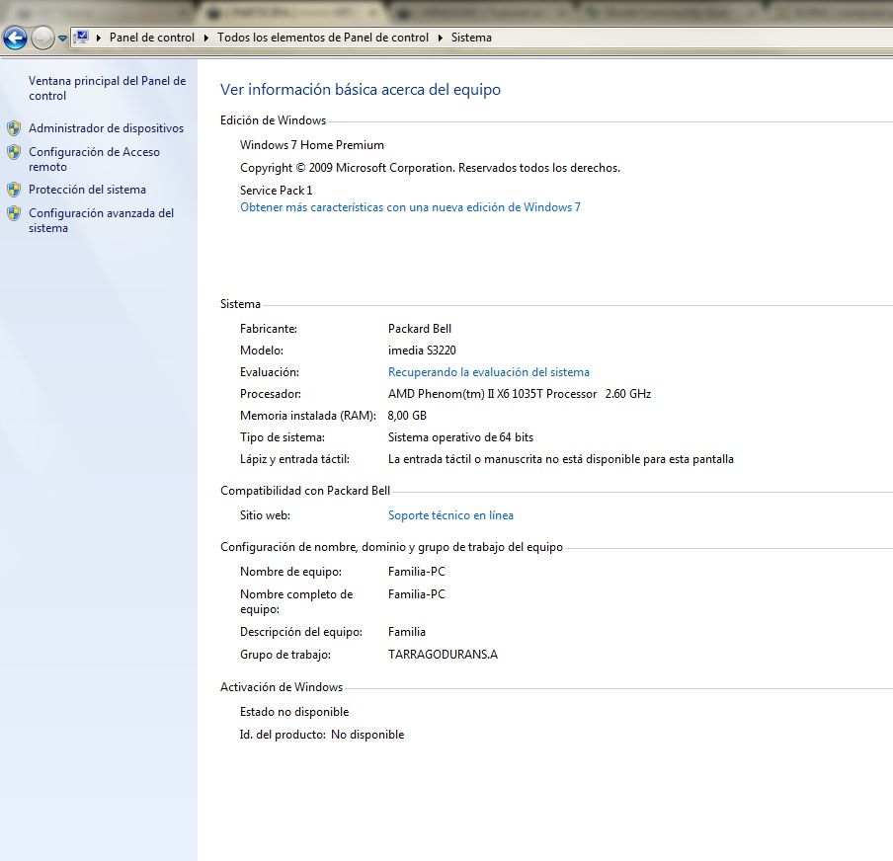Open the recent pages dropdown arrow
Image resolution: width=893 pixels, height=861 pixels.
(x=62, y=39)
